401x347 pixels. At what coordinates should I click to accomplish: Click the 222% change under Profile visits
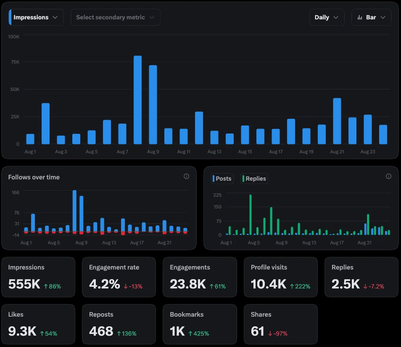[300, 286]
